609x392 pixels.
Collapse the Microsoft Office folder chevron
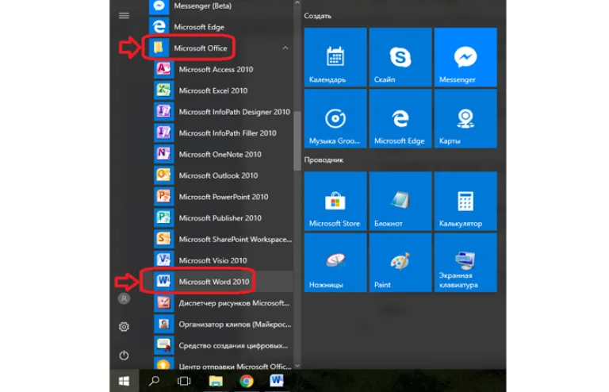point(285,48)
